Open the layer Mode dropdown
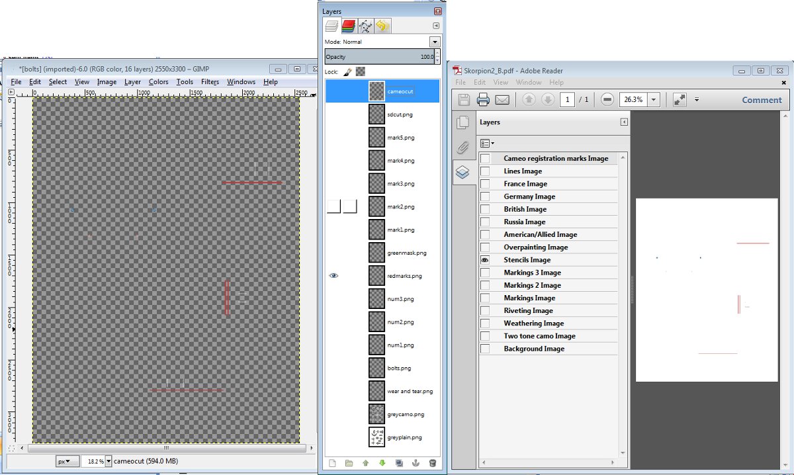 (435, 42)
